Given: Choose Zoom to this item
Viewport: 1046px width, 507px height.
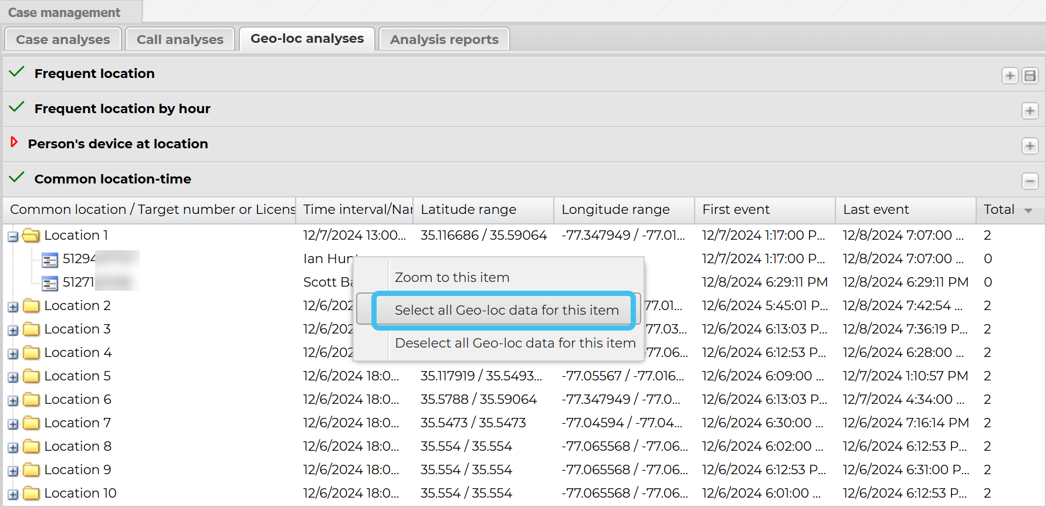Looking at the screenshot, I should coord(452,277).
